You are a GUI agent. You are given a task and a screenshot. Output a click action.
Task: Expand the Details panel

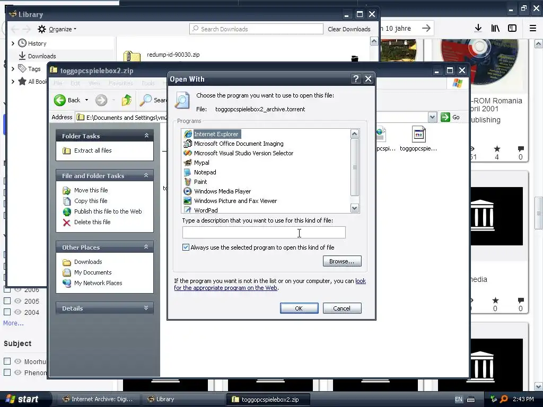[x=146, y=308]
